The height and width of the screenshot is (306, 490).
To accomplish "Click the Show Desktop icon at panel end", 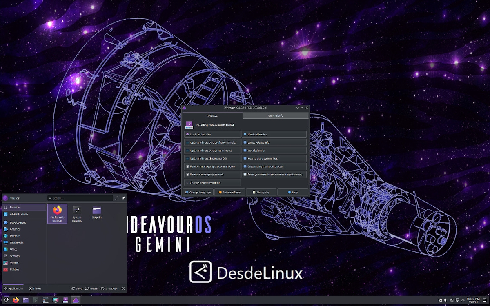I will [x=486, y=300].
